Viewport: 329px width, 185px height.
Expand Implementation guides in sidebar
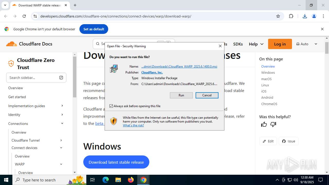62,106
